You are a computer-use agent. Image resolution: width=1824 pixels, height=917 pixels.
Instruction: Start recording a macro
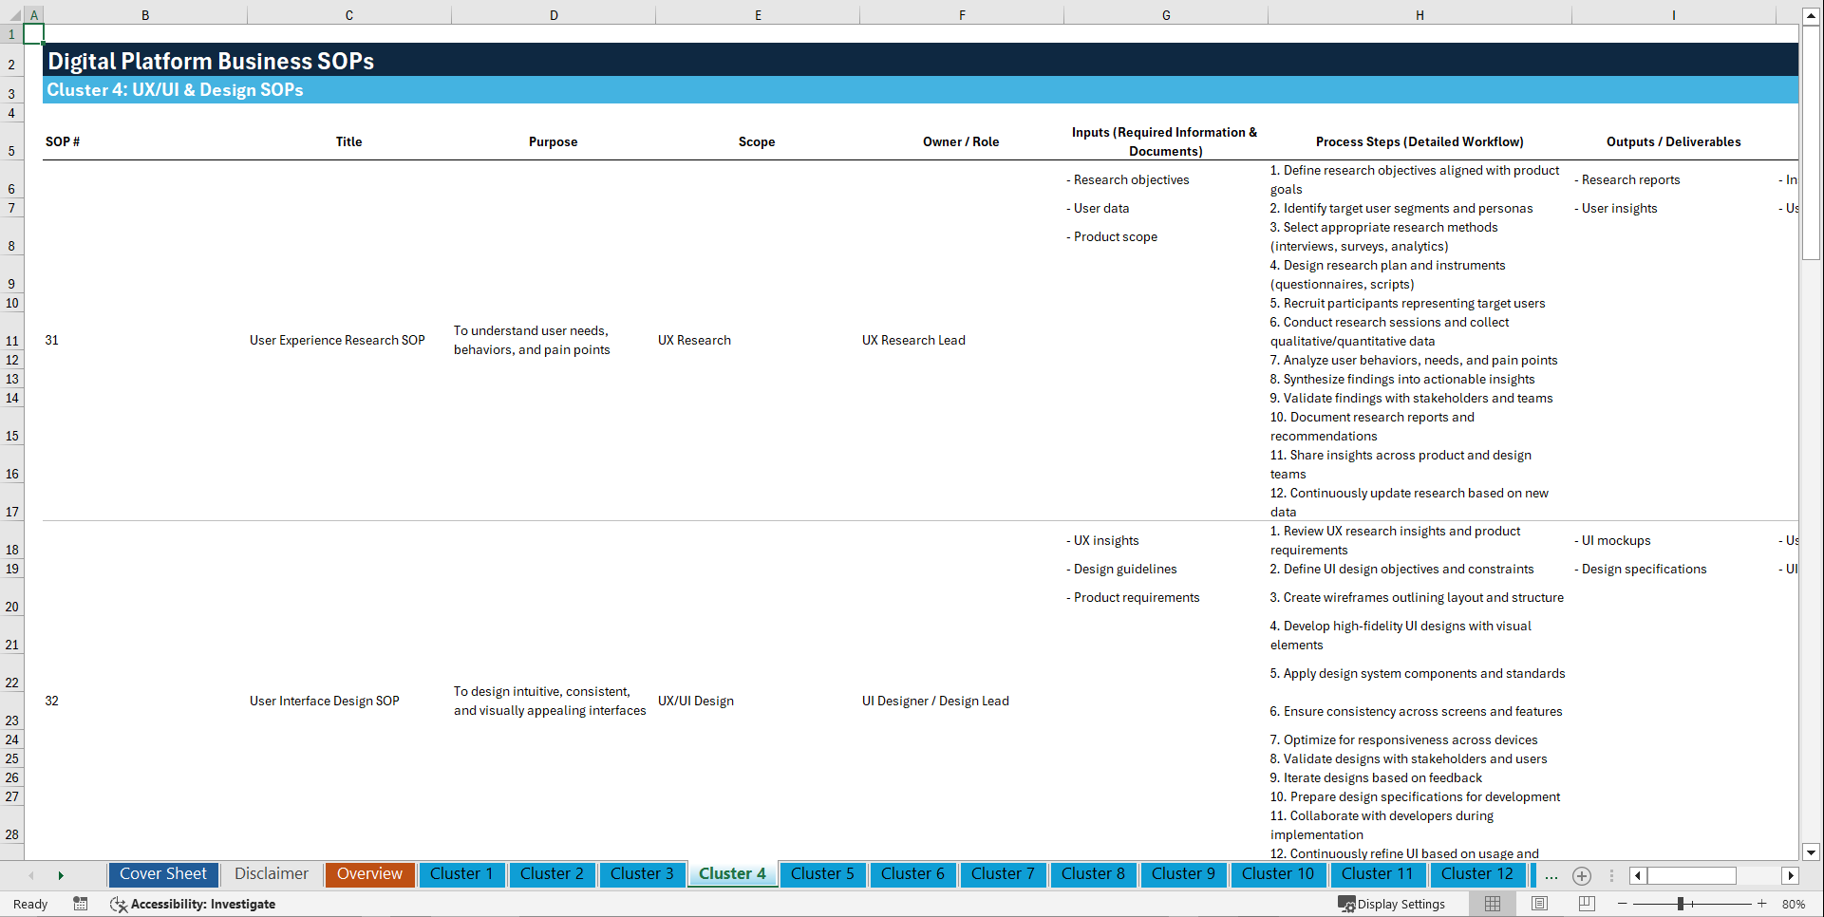tap(81, 904)
